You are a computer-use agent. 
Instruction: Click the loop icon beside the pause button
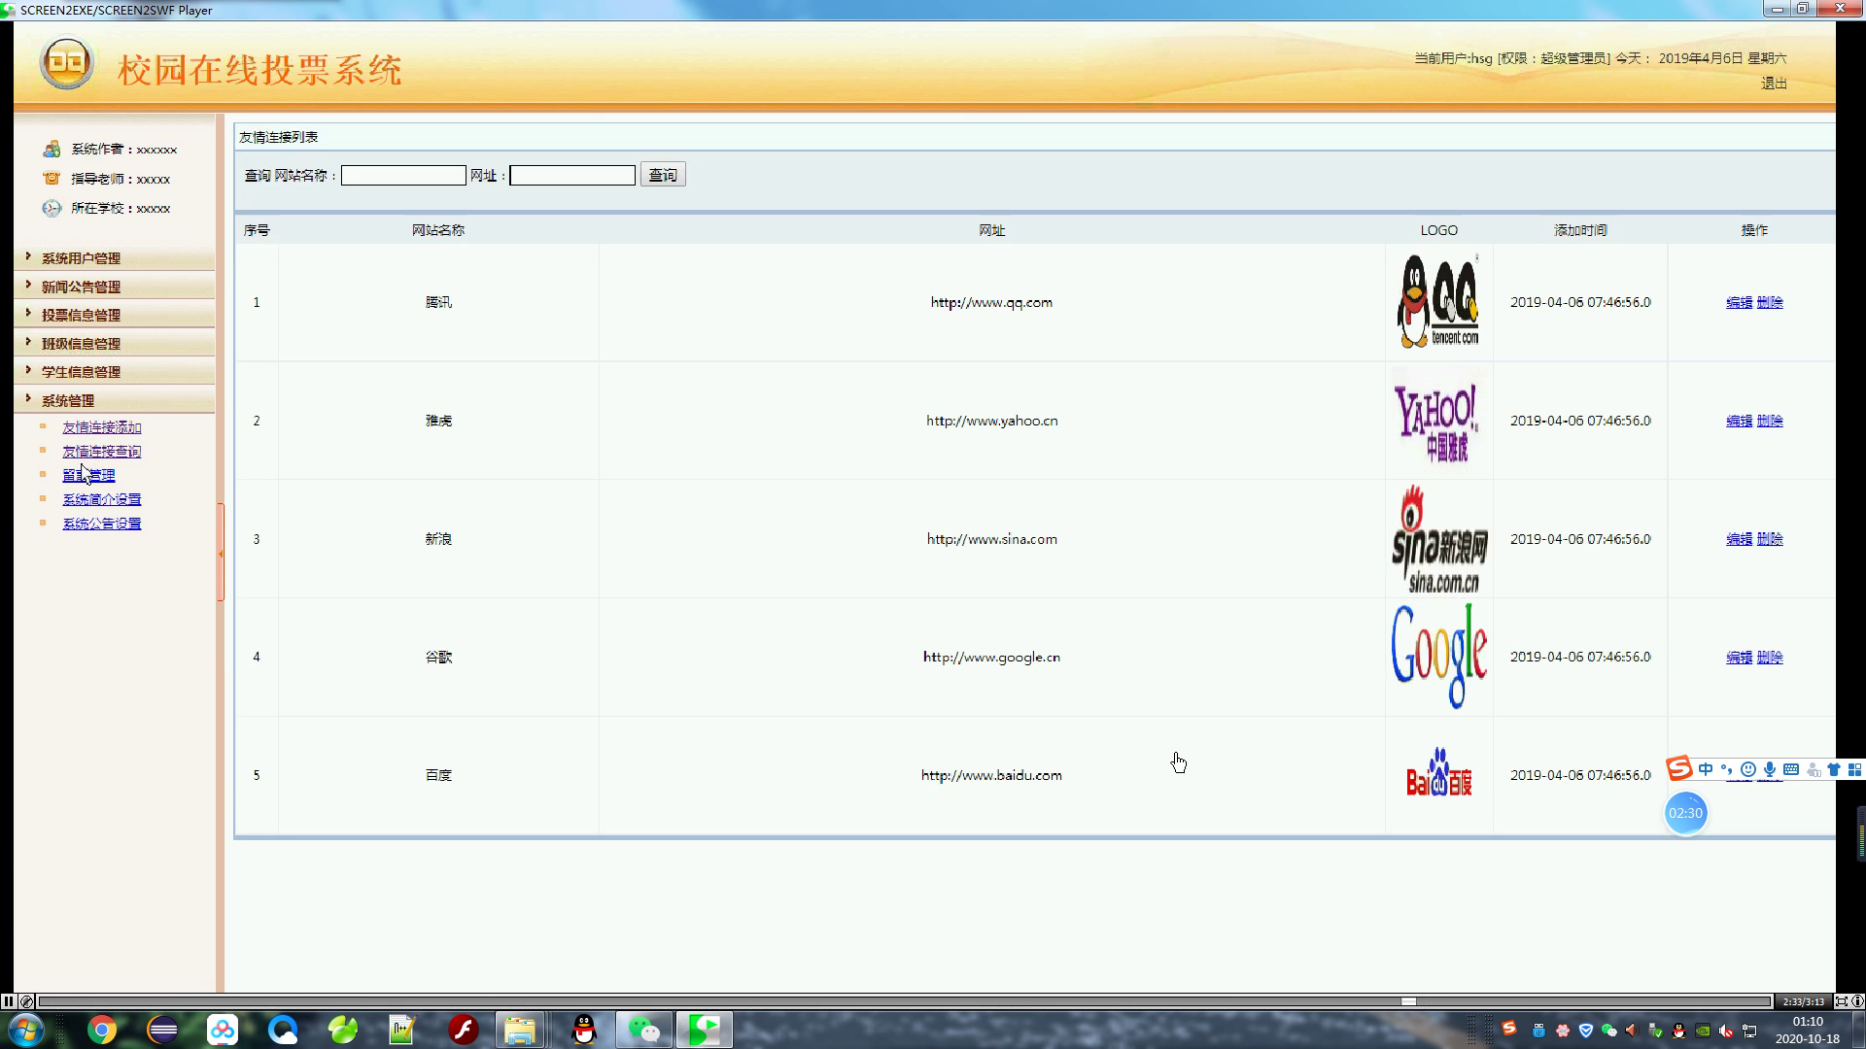point(27,1001)
